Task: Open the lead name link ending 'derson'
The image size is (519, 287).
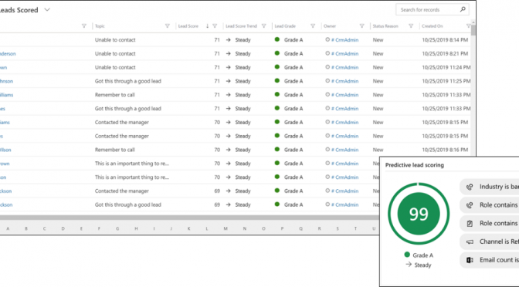Action: point(8,53)
